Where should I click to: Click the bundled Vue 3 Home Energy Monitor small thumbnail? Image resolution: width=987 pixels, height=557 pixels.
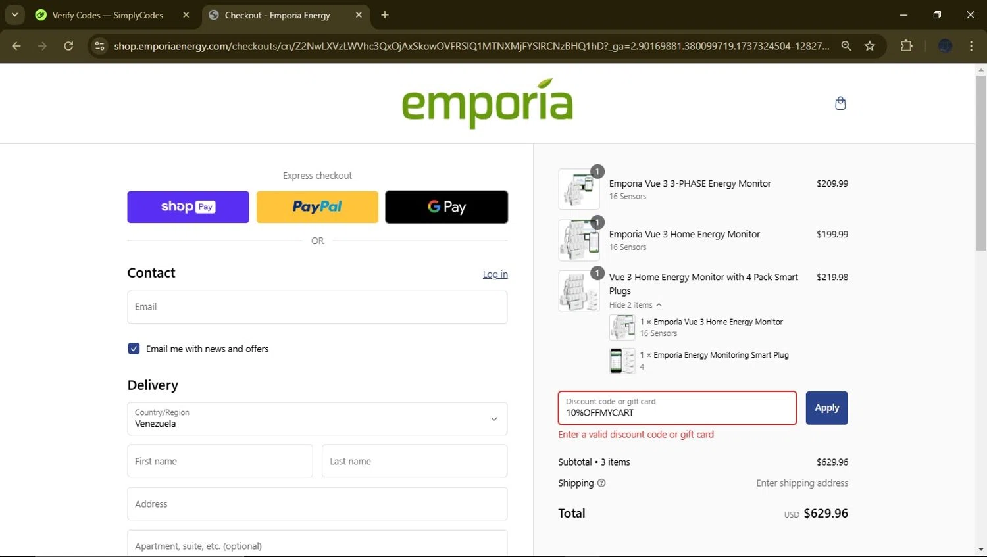pyautogui.click(x=622, y=327)
